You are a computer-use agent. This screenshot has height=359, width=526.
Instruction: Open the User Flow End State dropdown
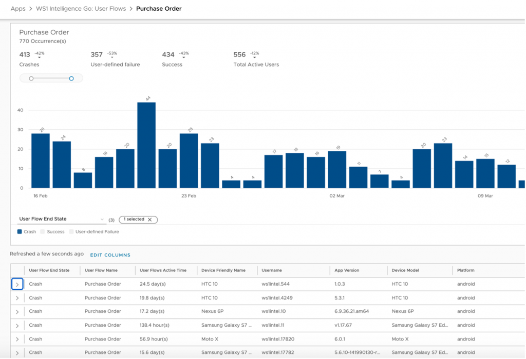62,219
